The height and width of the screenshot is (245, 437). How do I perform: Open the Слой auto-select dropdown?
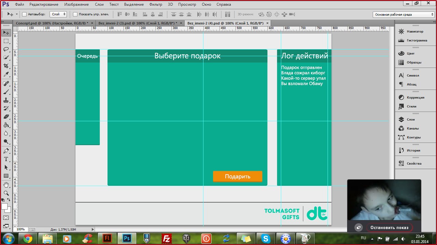(58, 14)
